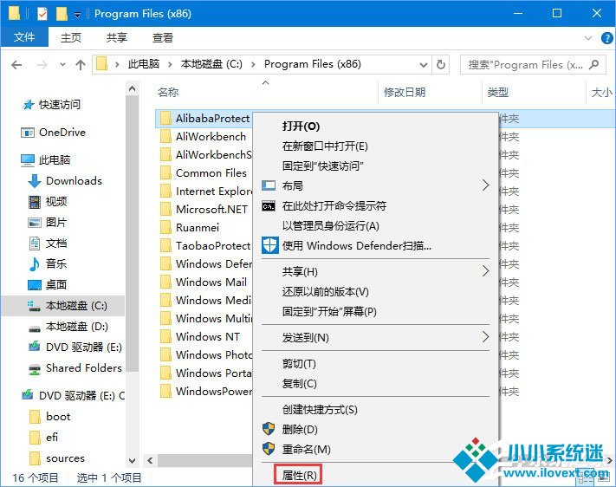
Task: Open quick access toolbar customize dropdown
Action: point(78,15)
